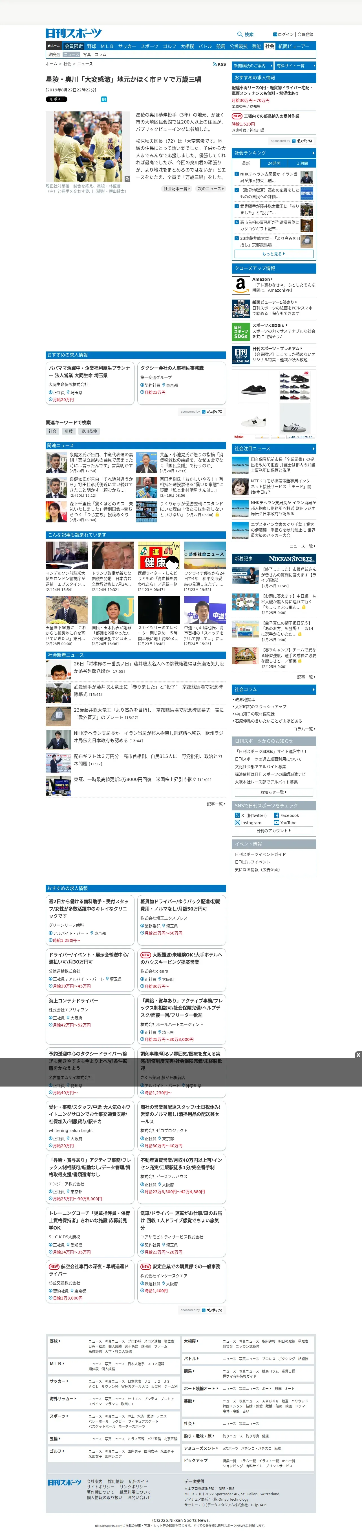This screenshot has width=362, height=1537.
Task: Open the 社会ランキング header arrow
Action: click(x=314, y=153)
